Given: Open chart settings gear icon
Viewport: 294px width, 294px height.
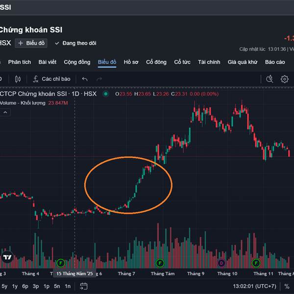Looking at the screenshot, I should tap(284, 79).
